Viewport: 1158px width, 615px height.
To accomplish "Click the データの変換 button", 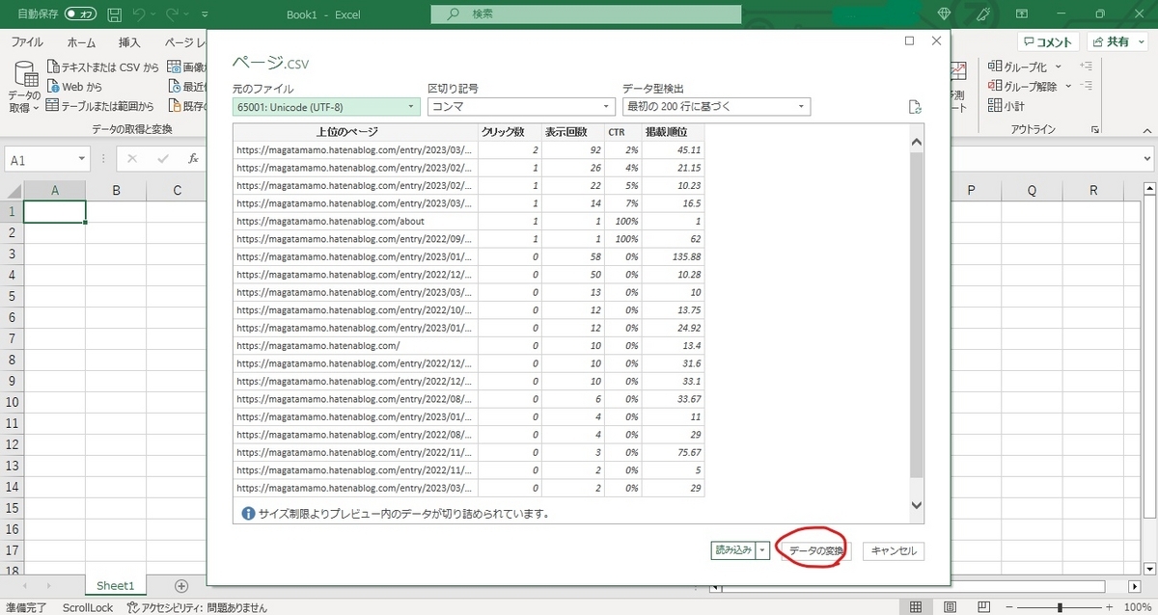I will [x=815, y=551].
